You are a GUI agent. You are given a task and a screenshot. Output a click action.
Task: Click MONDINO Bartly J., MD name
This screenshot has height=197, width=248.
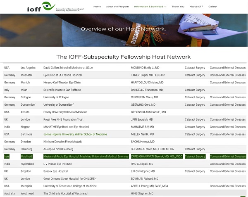145,68
